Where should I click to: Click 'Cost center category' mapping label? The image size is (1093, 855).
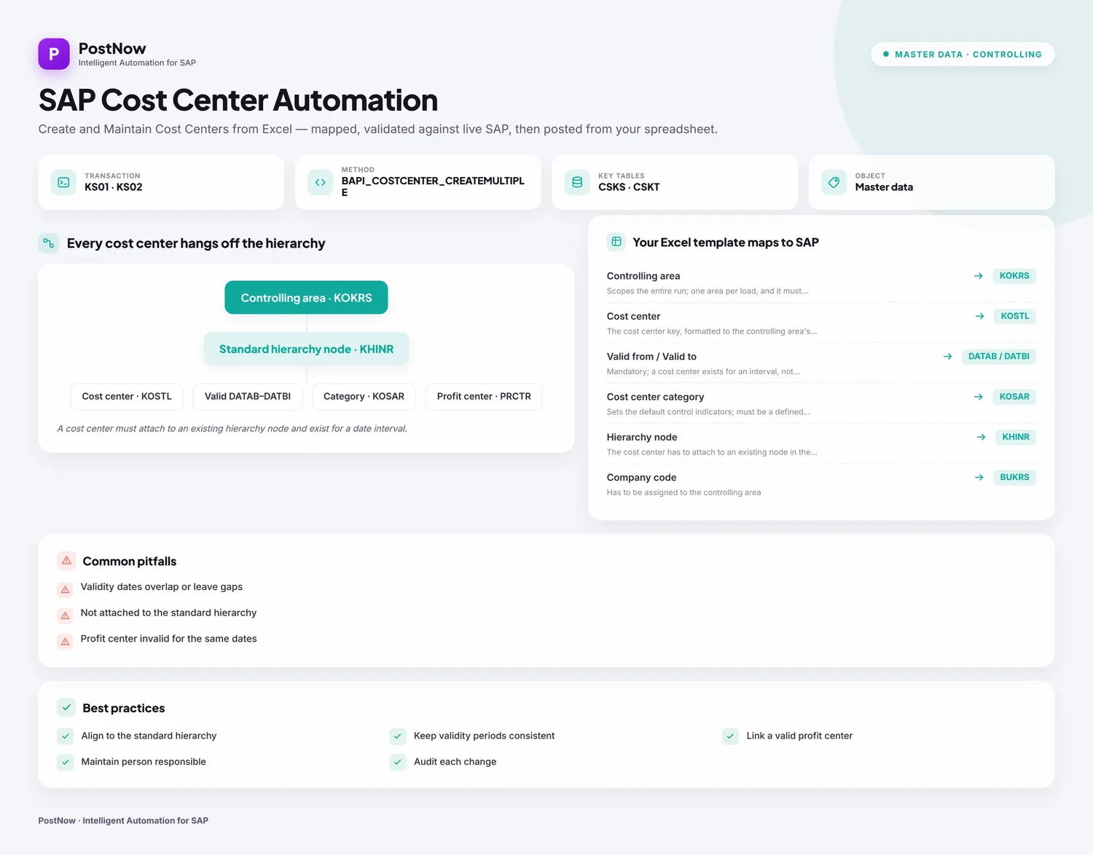pyautogui.click(x=655, y=397)
